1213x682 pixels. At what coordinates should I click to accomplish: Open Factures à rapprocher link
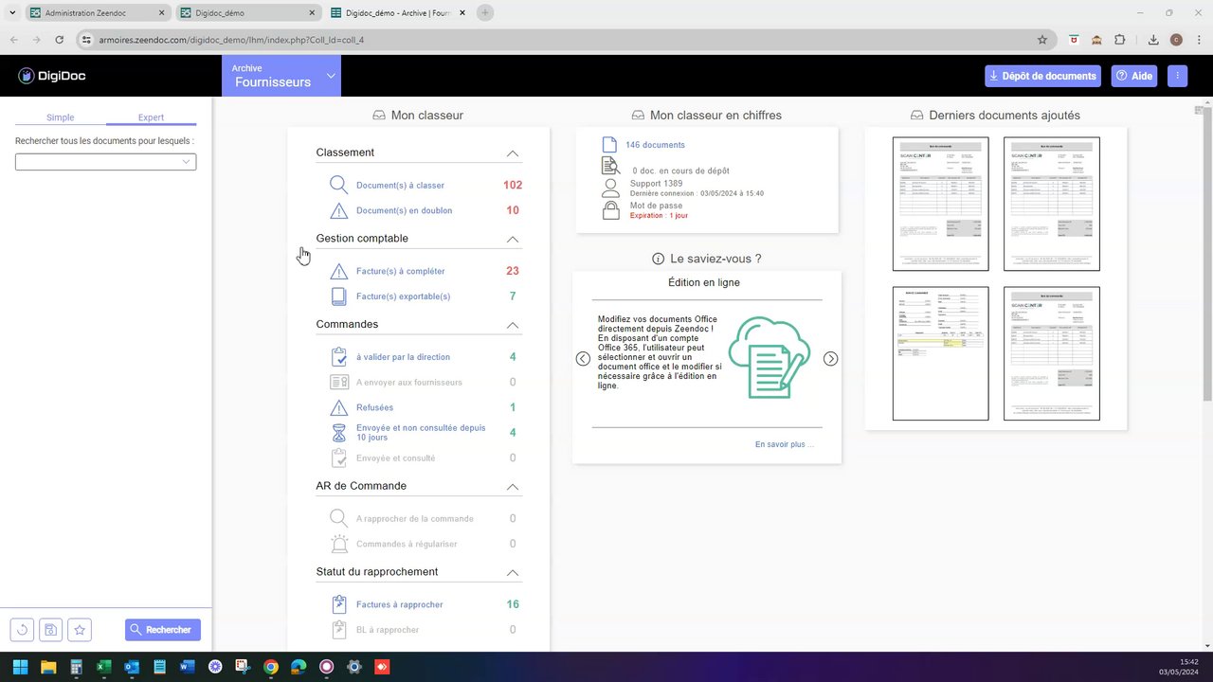tap(399, 604)
